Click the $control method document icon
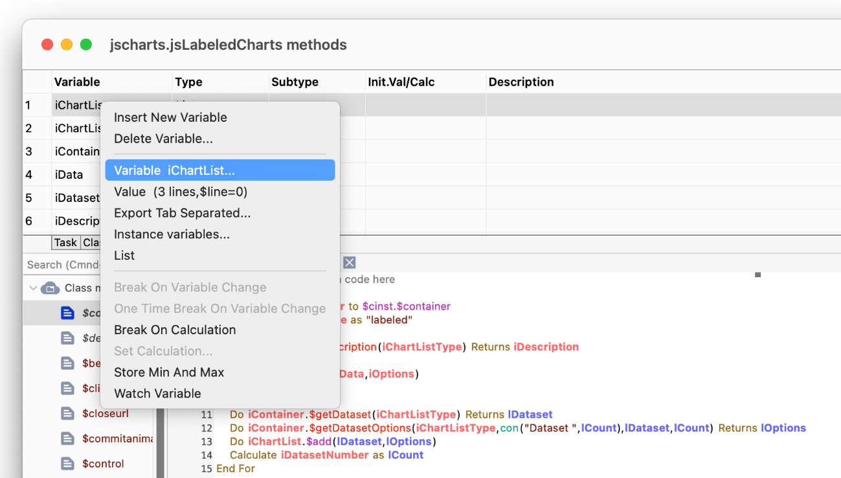Image resolution: width=841 pixels, height=478 pixels. point(68,464)
